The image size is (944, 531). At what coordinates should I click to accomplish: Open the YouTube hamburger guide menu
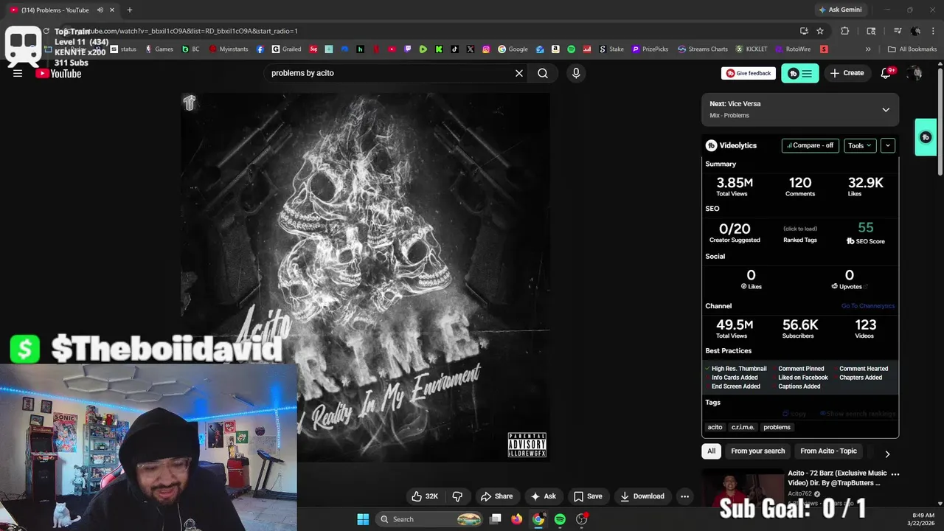coord(18,73)
